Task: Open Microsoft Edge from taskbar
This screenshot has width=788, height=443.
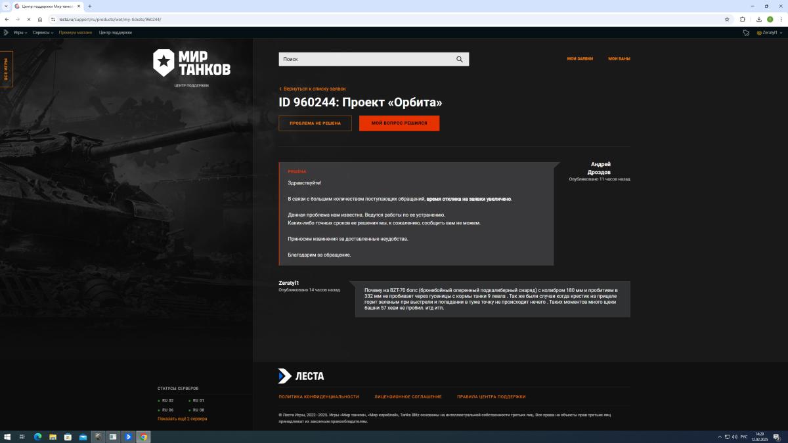Action: (37, 436)
